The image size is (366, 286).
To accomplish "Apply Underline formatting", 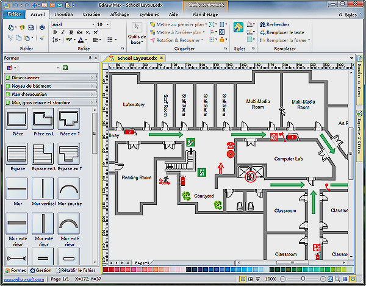I will (71, 32).
